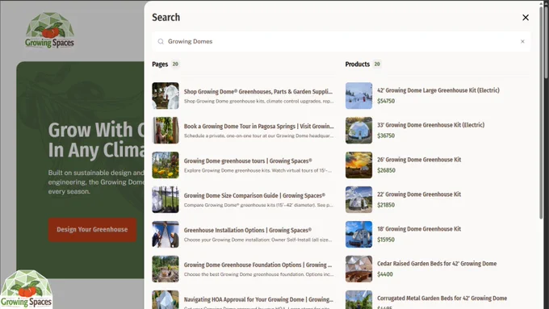This screenshot has width=549, height=309.
Task: Click the $21850 price text
Action: (386, 205)
